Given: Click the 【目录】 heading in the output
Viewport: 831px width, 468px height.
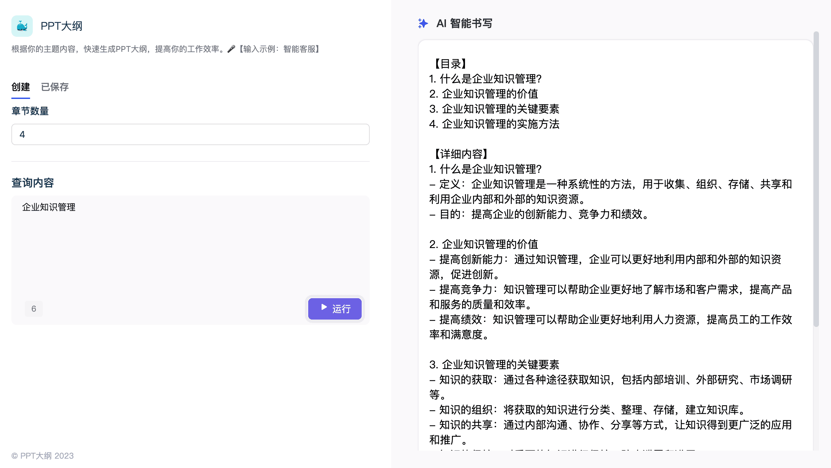Looking at the screenshot, I should pos(450,64).
